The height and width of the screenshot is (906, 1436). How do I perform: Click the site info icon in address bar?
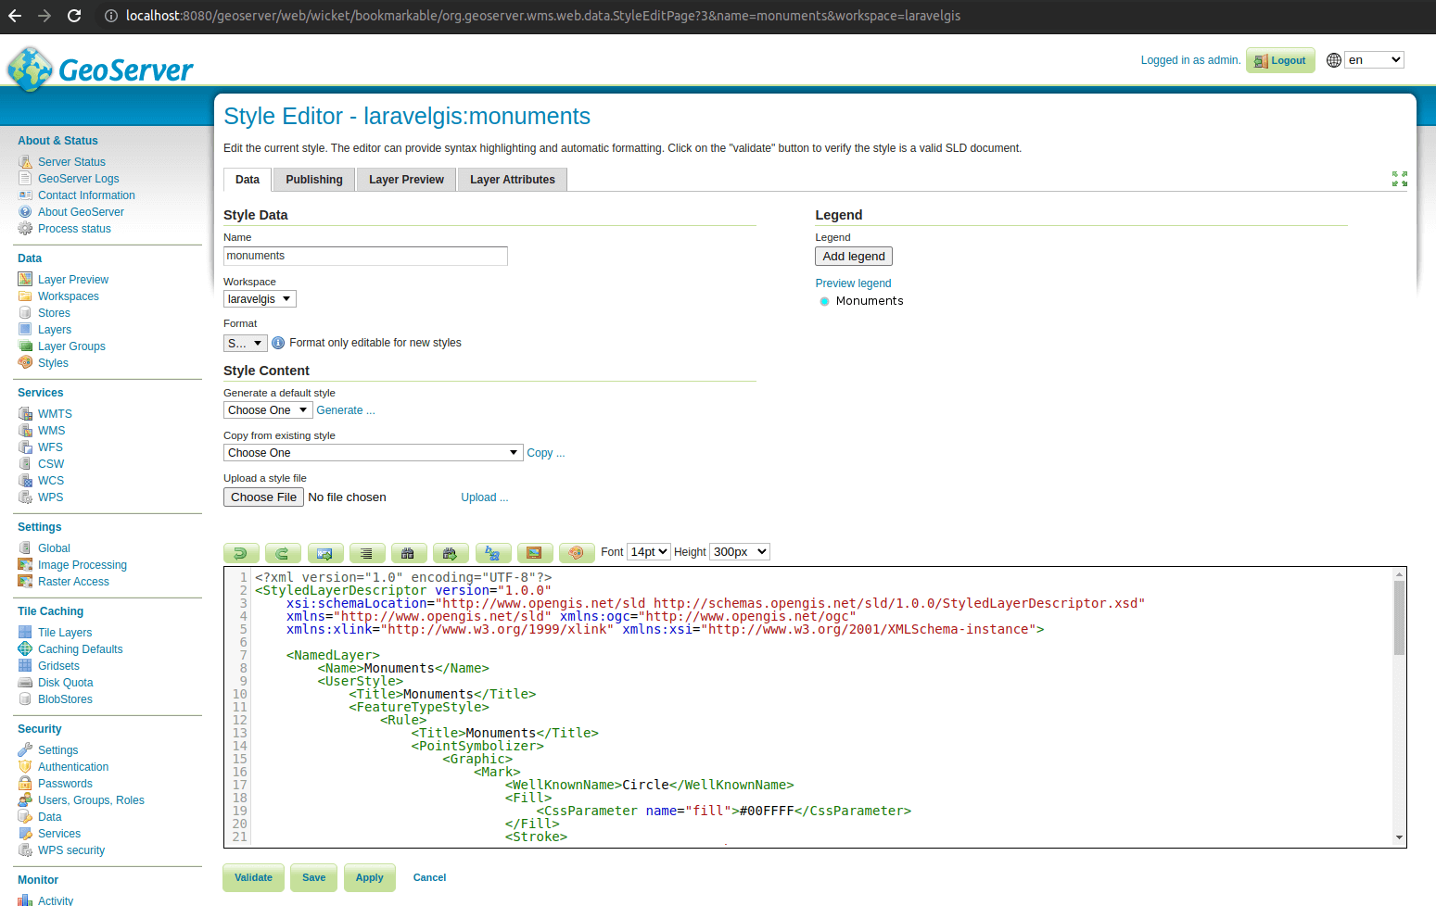(x=111, y=16)
